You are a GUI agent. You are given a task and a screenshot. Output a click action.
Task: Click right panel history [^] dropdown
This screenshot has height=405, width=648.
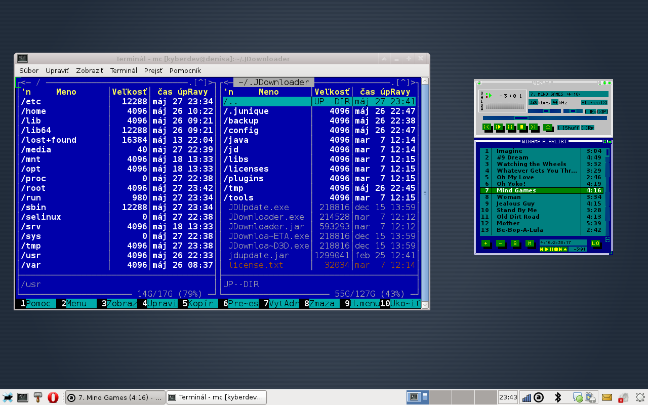point(403,82)
